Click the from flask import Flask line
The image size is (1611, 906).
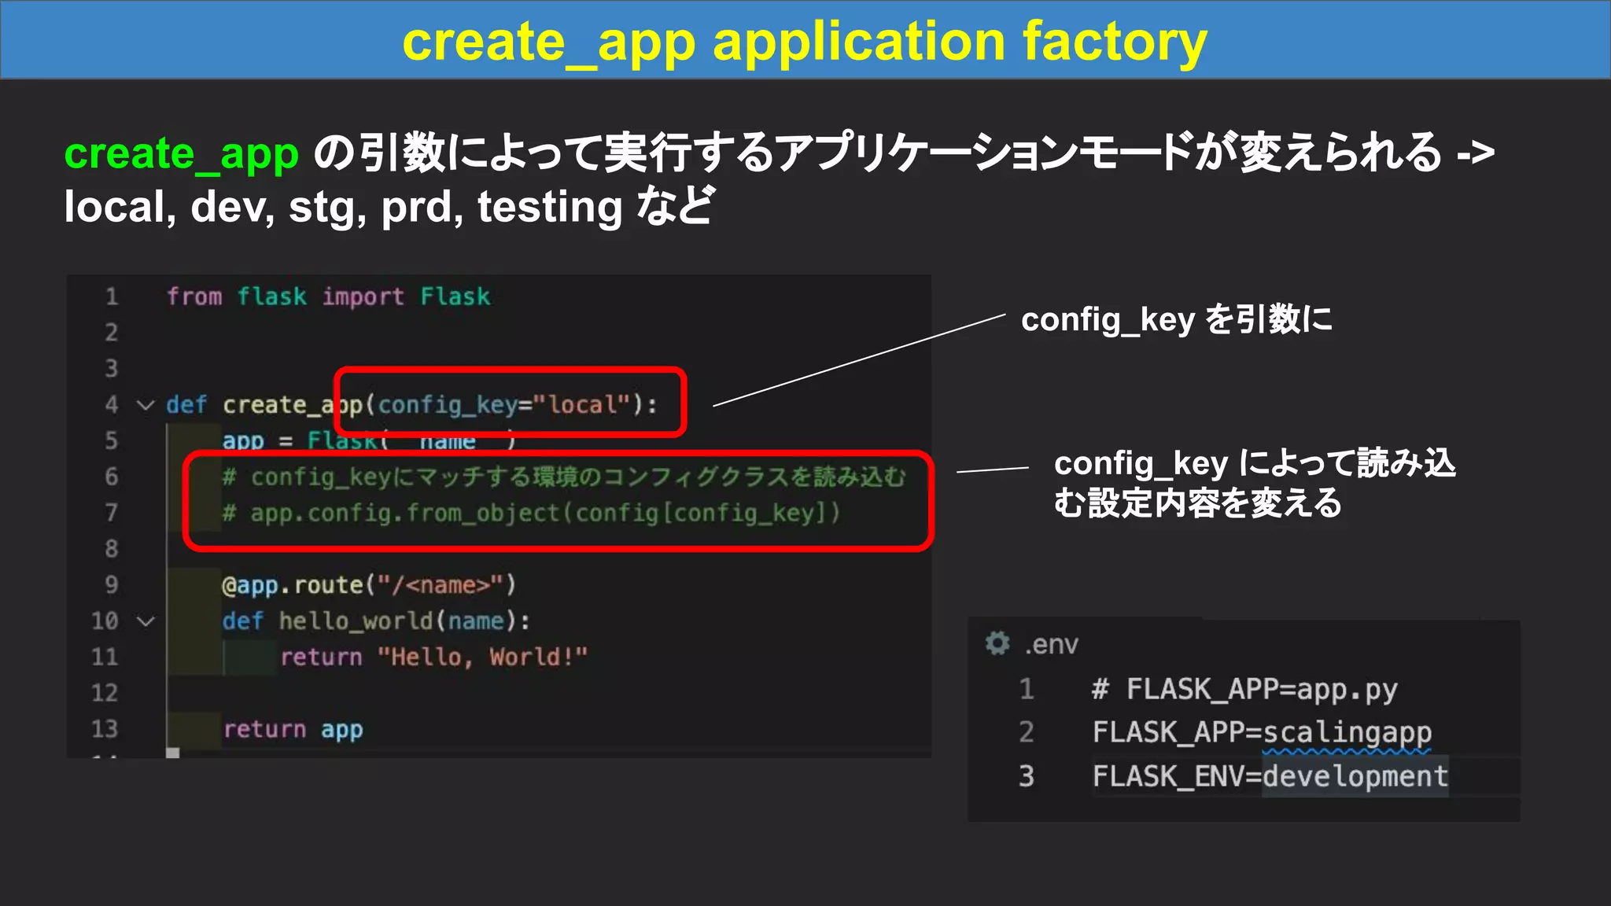tap(328, 296)
